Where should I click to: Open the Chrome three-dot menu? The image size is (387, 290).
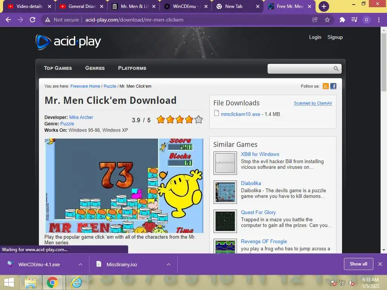(x=379, y=20)
